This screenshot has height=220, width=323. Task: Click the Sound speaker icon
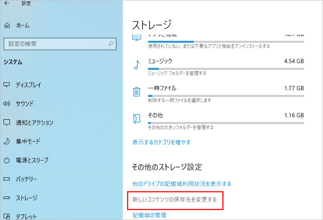(x=6, y=104)
